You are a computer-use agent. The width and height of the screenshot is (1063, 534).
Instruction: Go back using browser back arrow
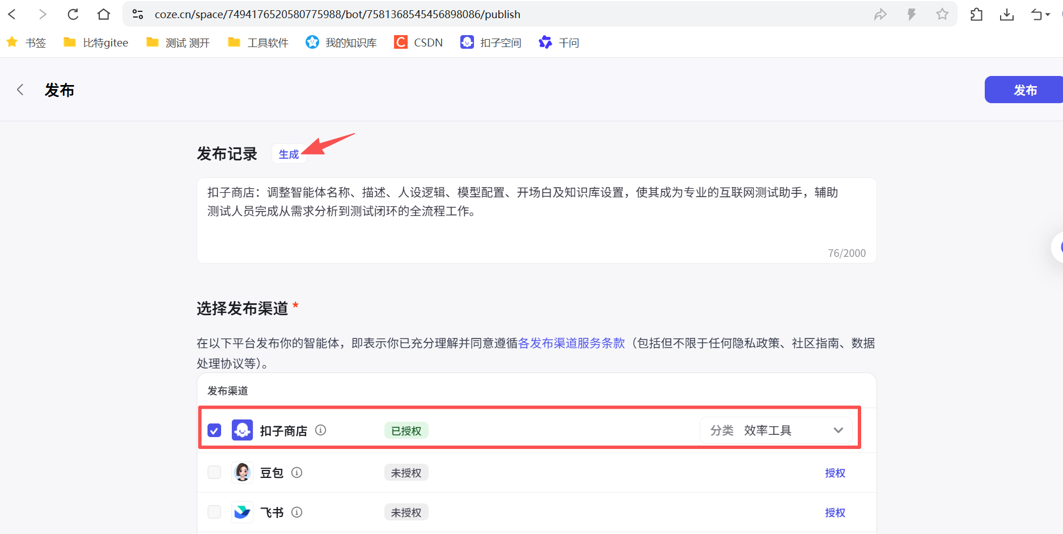pyautogui.click(x=12, y=14)
